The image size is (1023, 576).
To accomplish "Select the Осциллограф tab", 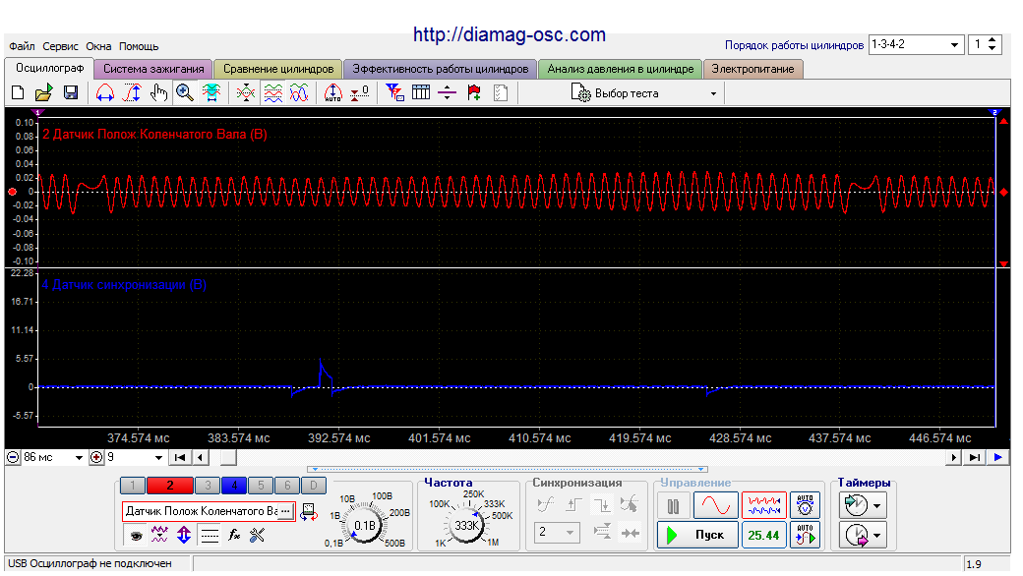I will point(49,69).
